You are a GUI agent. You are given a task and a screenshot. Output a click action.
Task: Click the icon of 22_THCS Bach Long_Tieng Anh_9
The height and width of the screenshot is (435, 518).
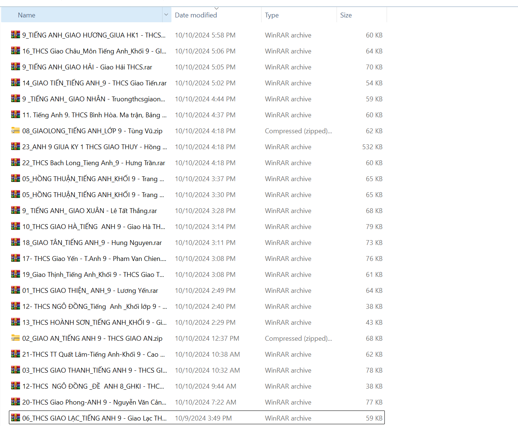click(16, 162)
